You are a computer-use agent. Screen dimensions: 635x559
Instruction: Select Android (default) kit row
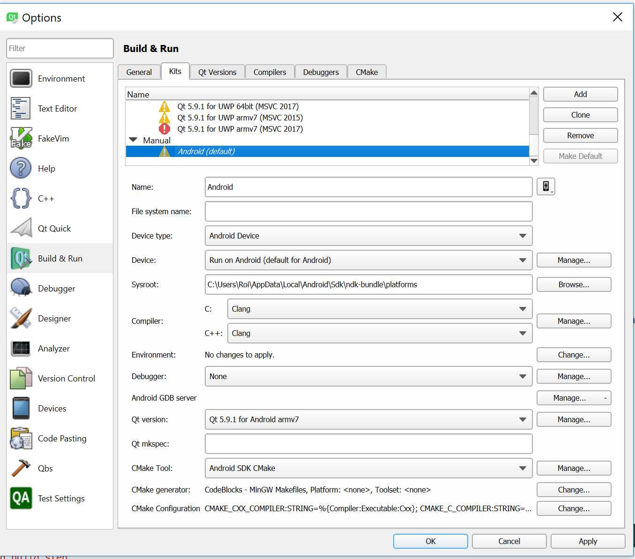pyautogui.click(x=328, y=151)
